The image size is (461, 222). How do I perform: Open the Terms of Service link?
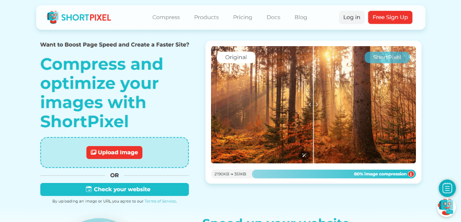tap(160, 201)
